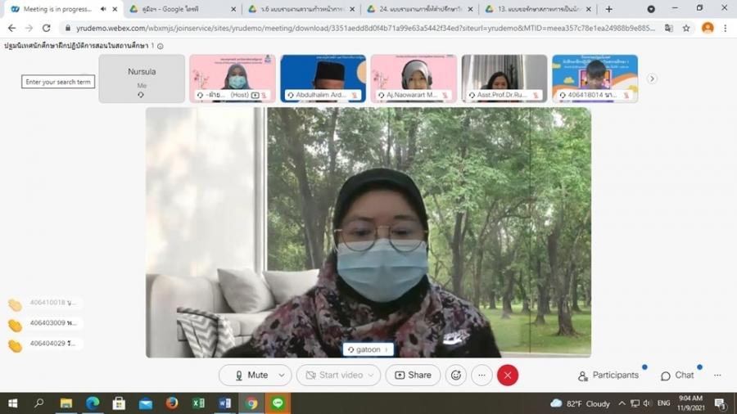737x414 pixels.
Task: Open a new browser tab
Action: (608, 9)
